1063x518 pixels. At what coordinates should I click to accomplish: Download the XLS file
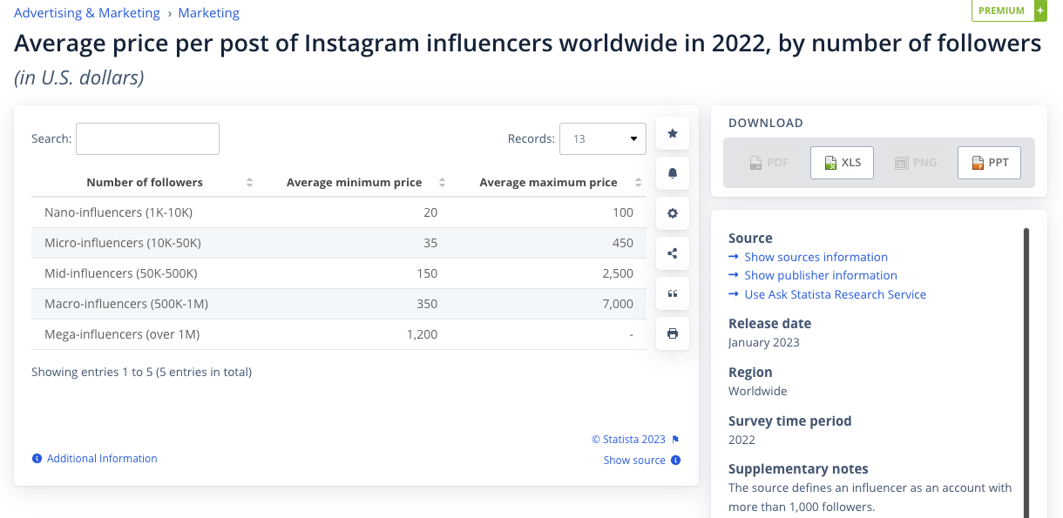click(x=842, y=163)
